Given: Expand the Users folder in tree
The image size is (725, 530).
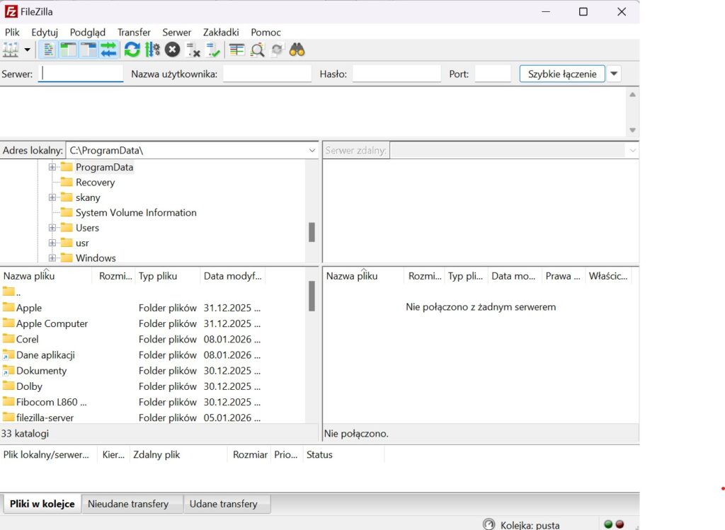Looking at the screenshot, I should pyautogui.click(x=52, y=228).
